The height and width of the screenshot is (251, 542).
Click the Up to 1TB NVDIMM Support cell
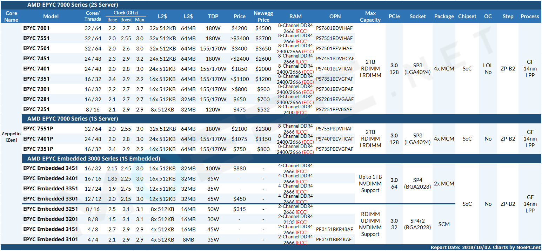tap(370, 184)
